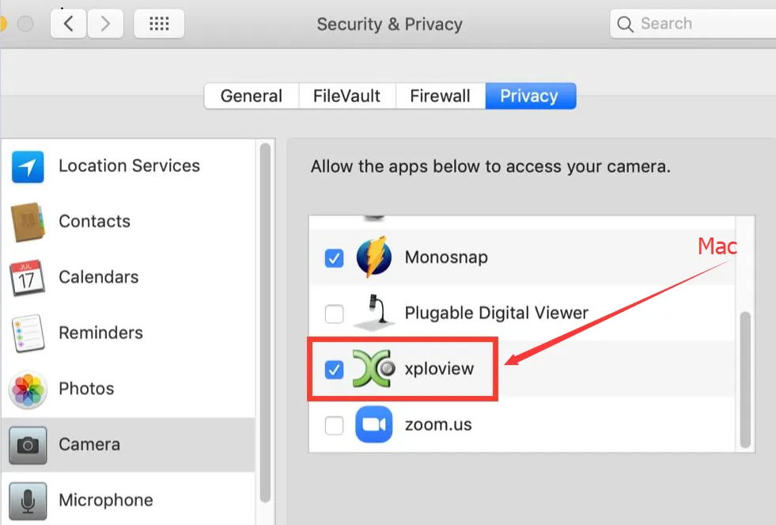Screen dimensions: 776x525
Task: Open the FileVault tab
Action: (346, 96)
